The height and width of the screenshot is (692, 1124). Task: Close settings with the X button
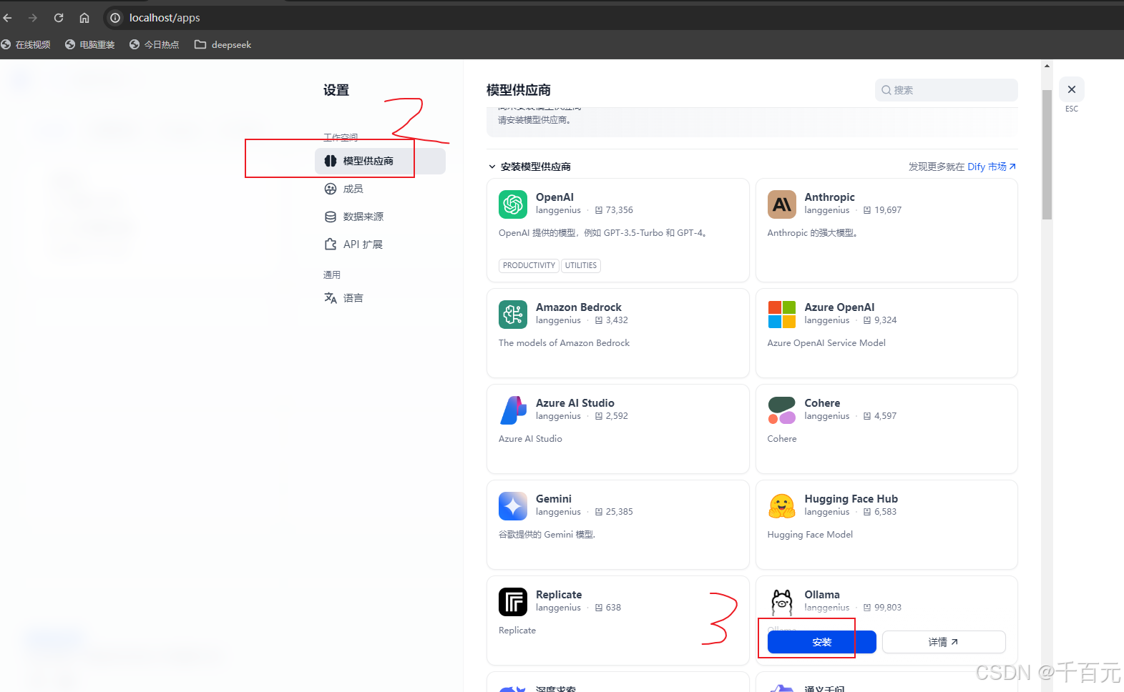point(1072,89)
